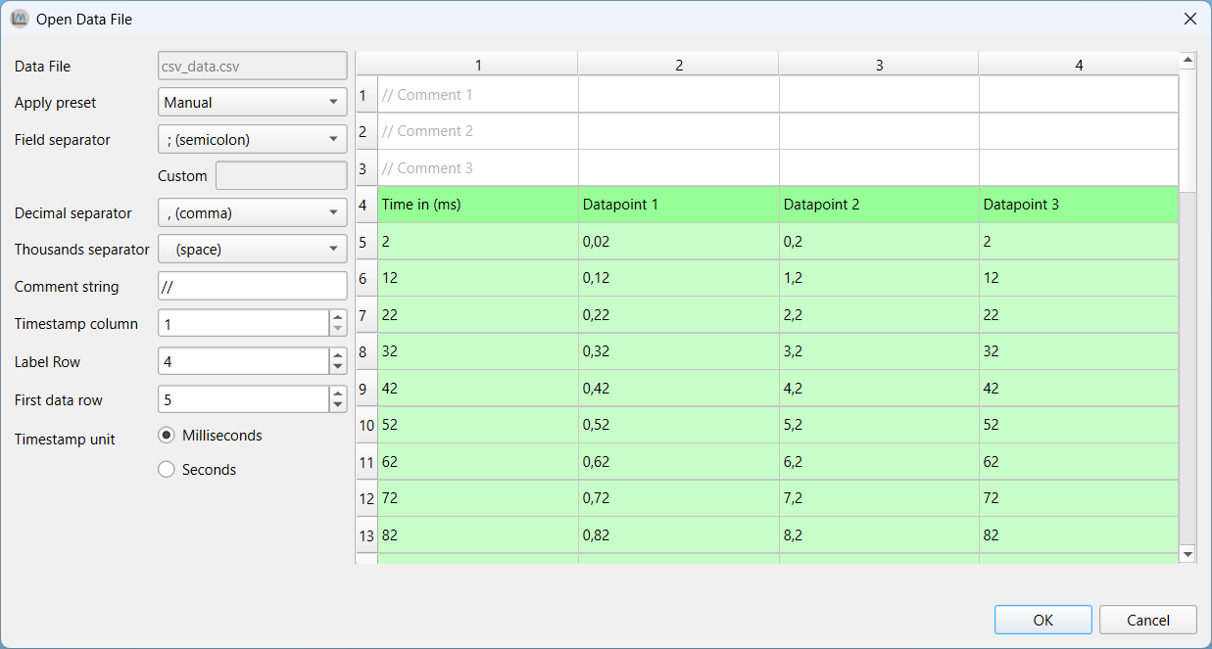Click the cell containing 0,52
The image size is (1212, 649).
click(679, 425)
